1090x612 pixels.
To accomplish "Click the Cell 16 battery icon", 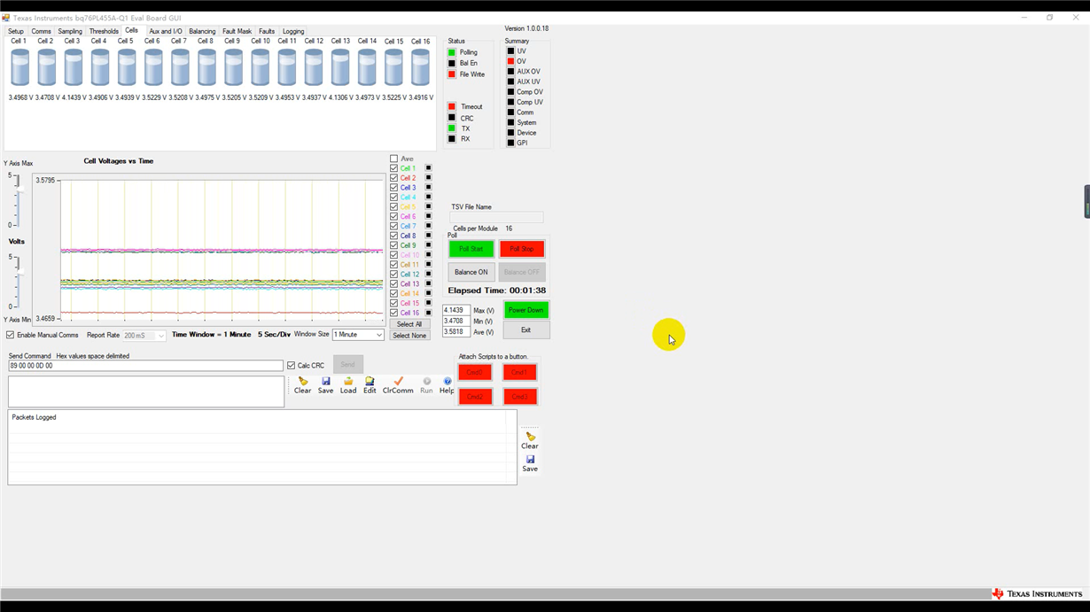I will [x=420, y=67].
